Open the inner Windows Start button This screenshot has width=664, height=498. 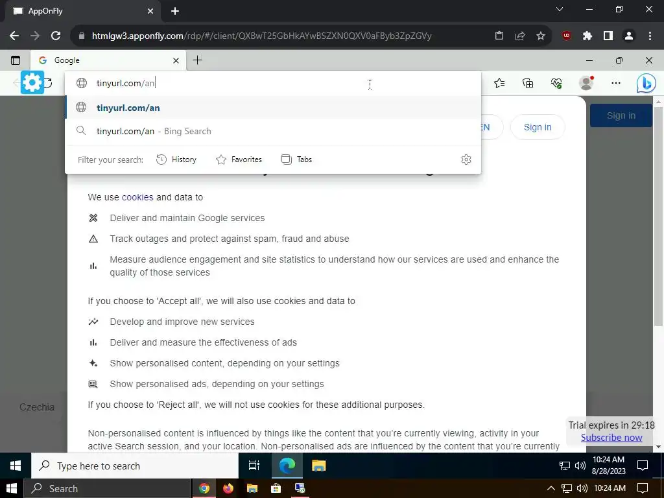(x=16, y=466)
